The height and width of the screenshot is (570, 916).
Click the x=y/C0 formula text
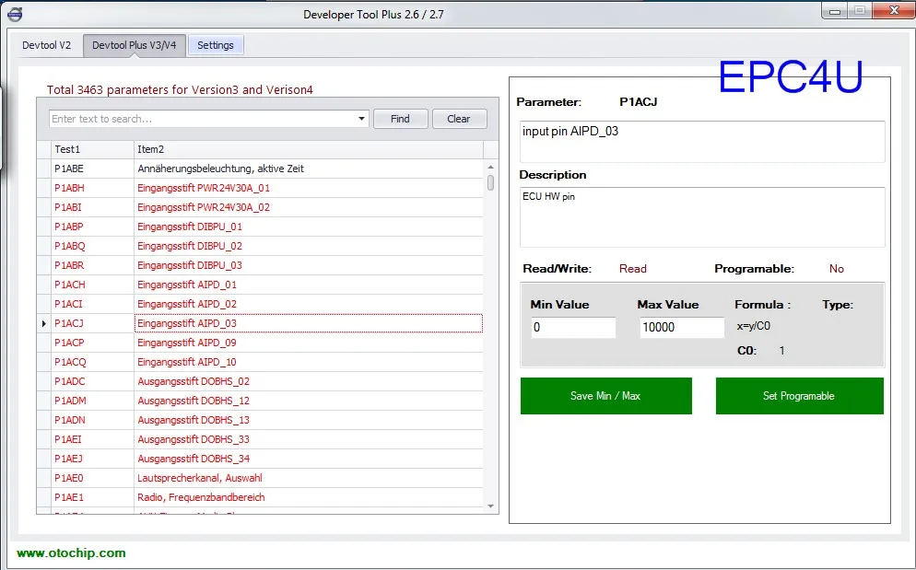point(753,326)
